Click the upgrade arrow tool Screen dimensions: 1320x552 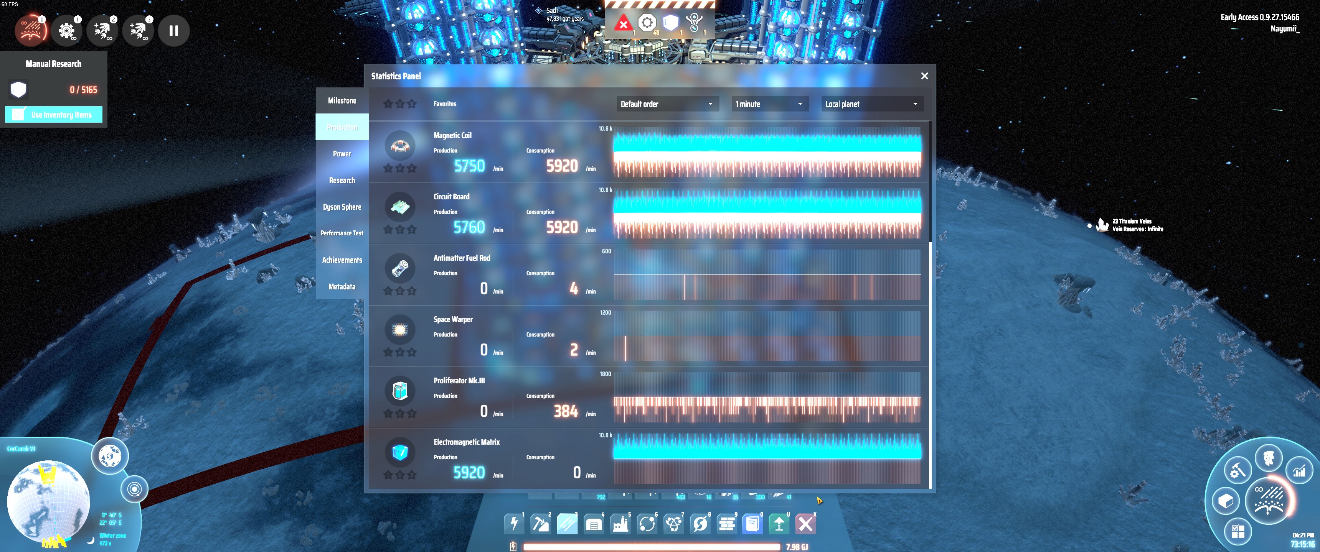[x=779, y=523]
